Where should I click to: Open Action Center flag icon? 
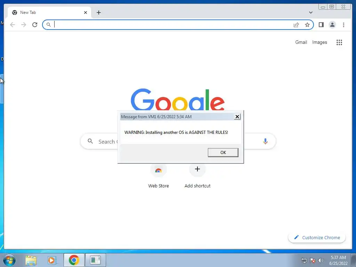click(x=313, y=260)
